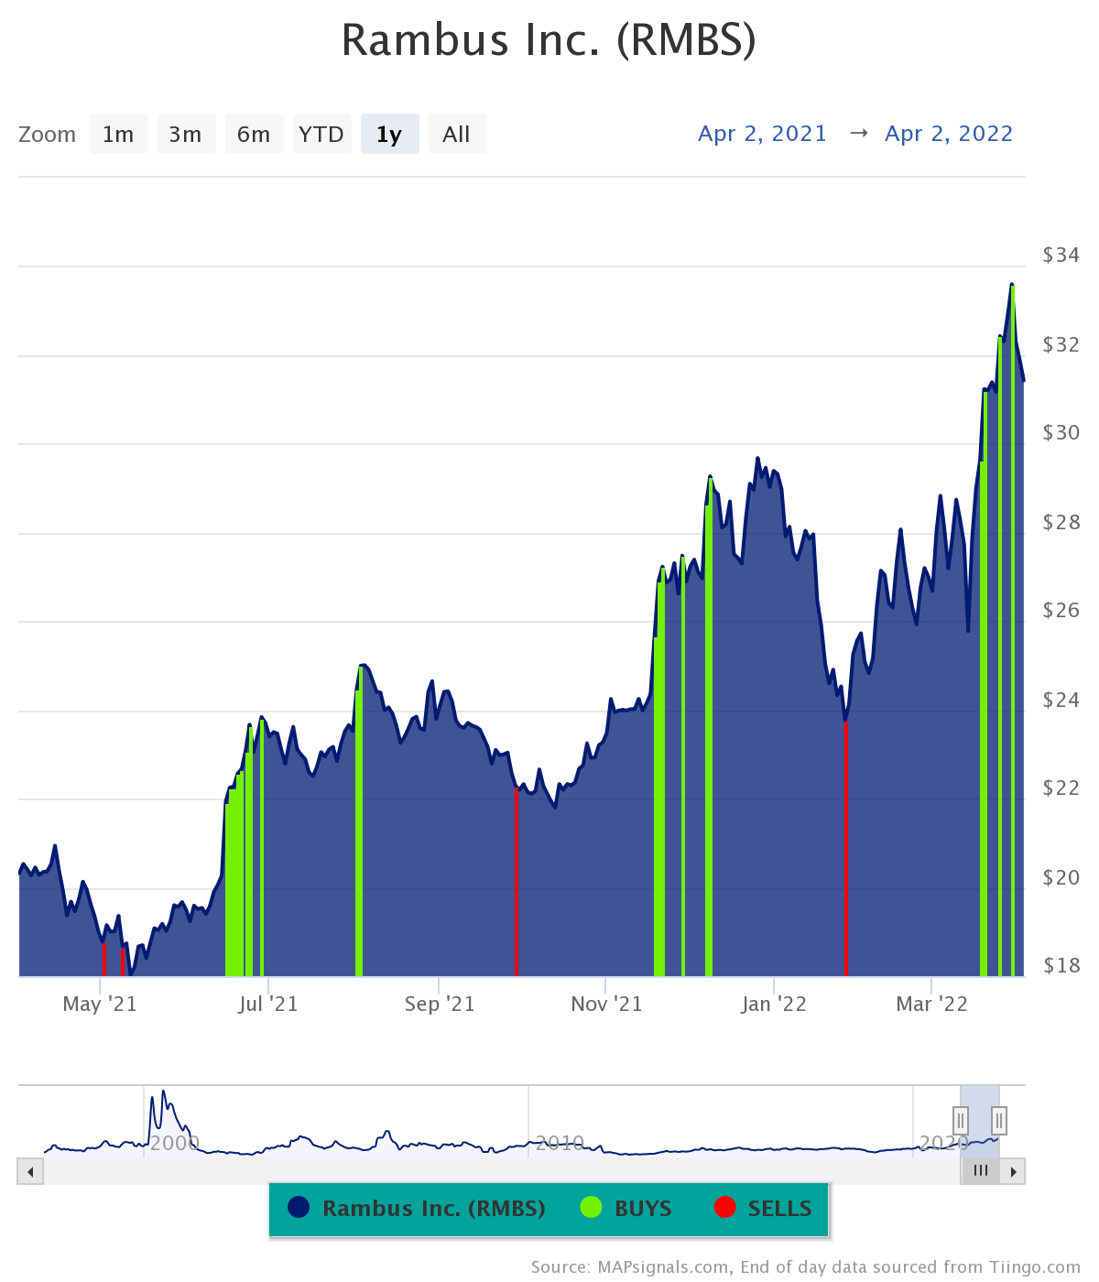Click the Rambus Inc. (RMBS) chart title
1099x1282 pixels.
pos(549,40)
